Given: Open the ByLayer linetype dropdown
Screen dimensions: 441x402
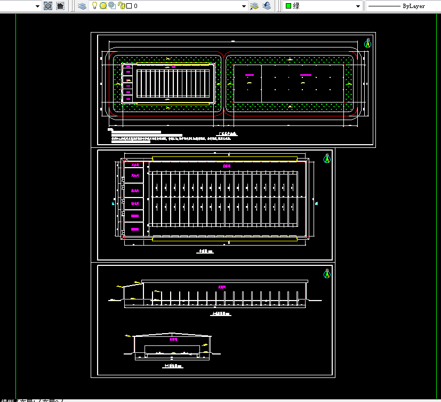Looking at the screenshot, I should [403, 6].
